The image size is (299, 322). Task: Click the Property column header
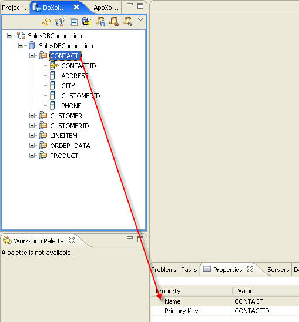point(192,291)
